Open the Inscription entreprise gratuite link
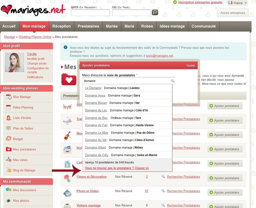 tap(200, 2)
